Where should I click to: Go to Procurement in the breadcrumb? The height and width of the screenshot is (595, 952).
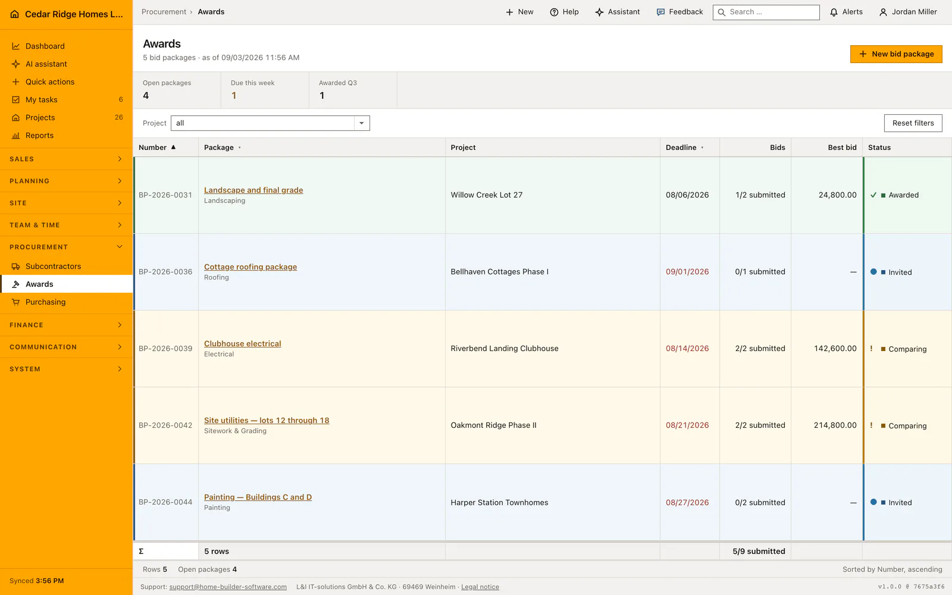(x=164, y=12)
